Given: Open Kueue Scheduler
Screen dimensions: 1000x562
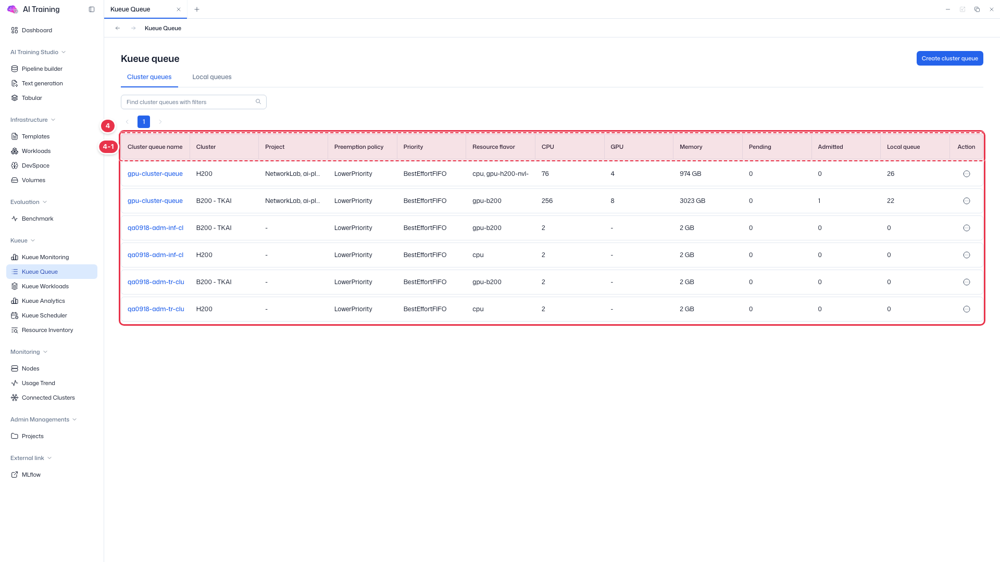Looking at the screenshot, I should [52, 315].
